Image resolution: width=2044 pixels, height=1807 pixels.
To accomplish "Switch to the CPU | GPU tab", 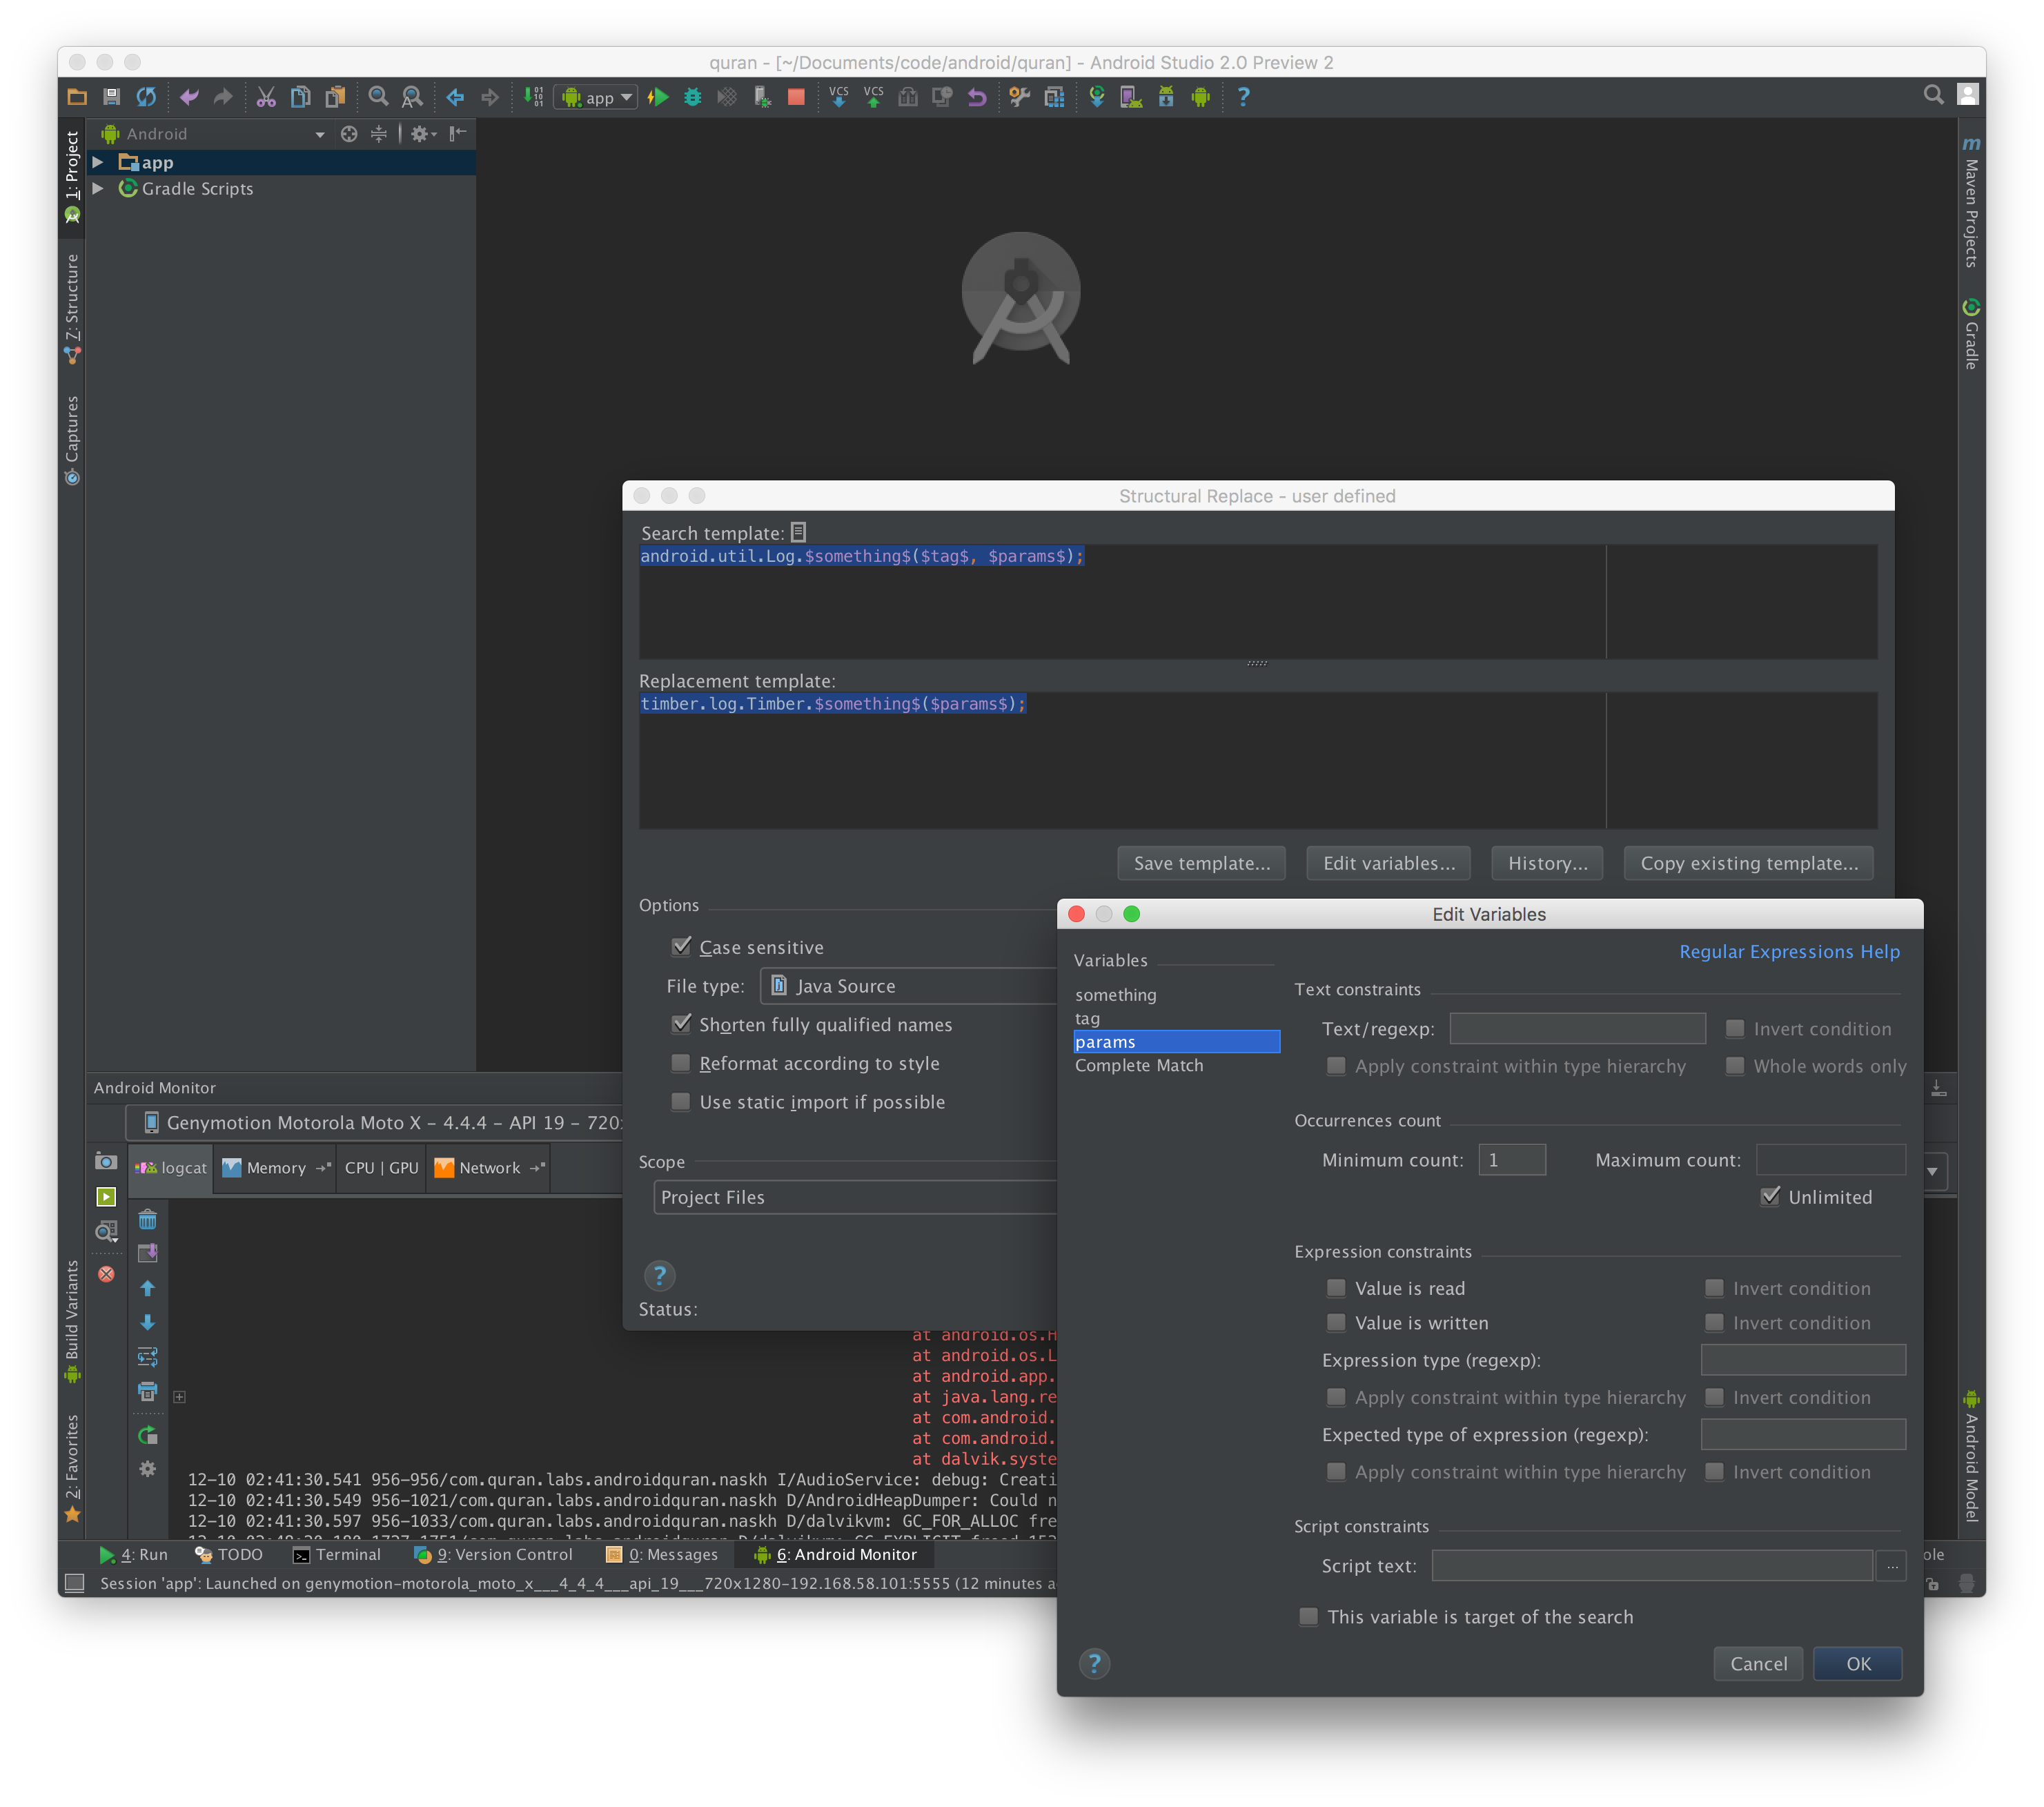I will coord(381,1167).
